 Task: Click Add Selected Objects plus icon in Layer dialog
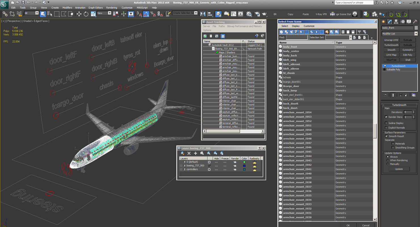pyautogui.click(x=196, y=153)
